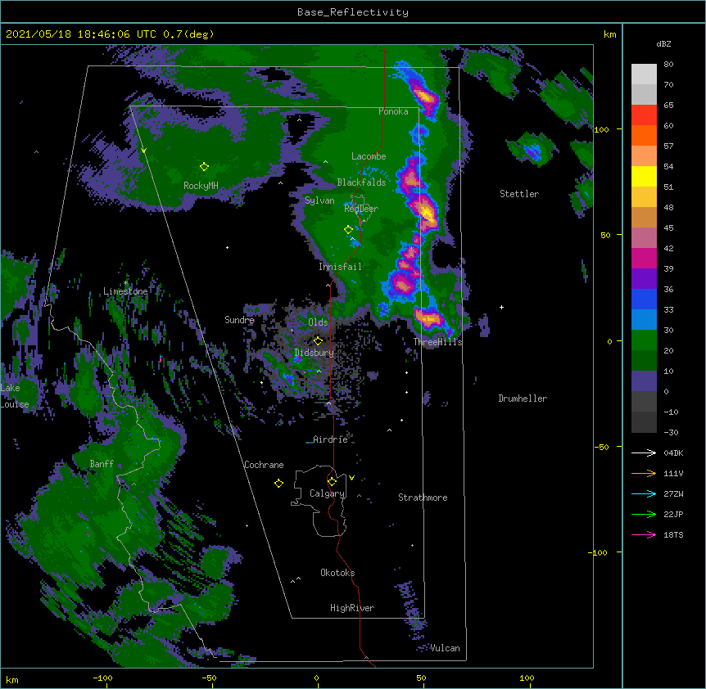The width and height of the screenshot is (706, 689).
Task: Click the 50 tick label on vertical axis
Action: click(605, 235)
